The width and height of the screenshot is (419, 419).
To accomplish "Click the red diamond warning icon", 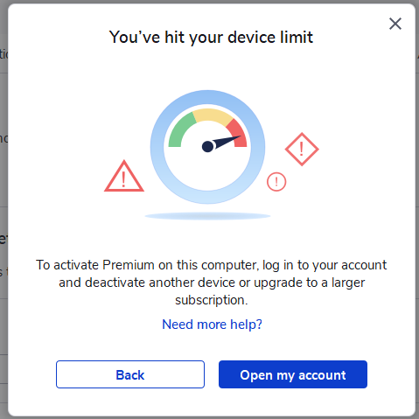I will click(302, 150).
